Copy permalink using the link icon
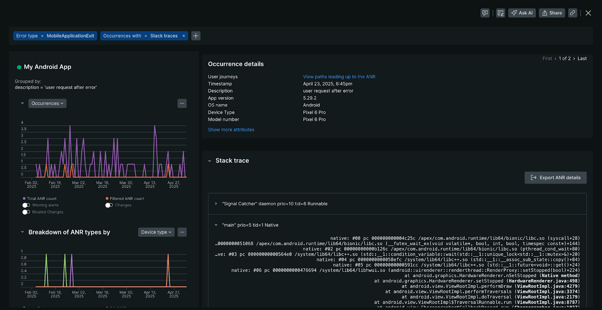The image size is (602, 310). (x=573, y=13)
